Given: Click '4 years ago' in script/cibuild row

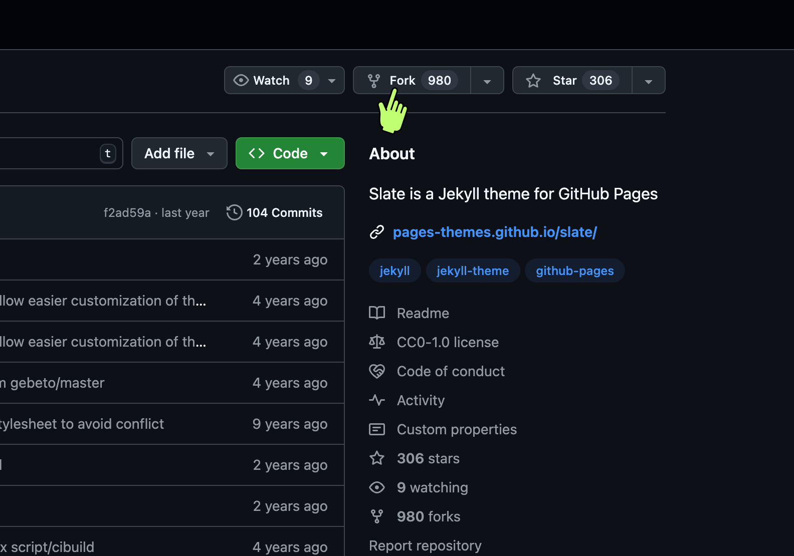Looking at the screenshot, I should pyautogui.click(x=290, y=547).
